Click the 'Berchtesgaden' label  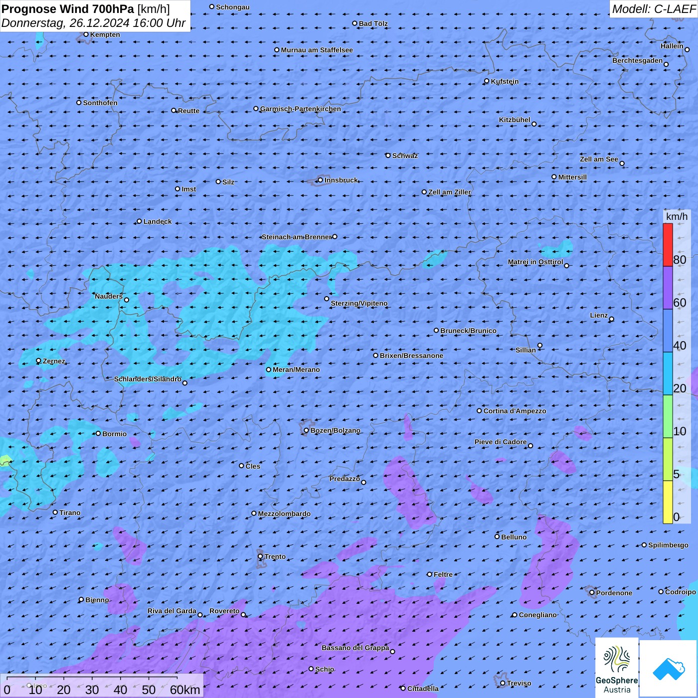637,60
